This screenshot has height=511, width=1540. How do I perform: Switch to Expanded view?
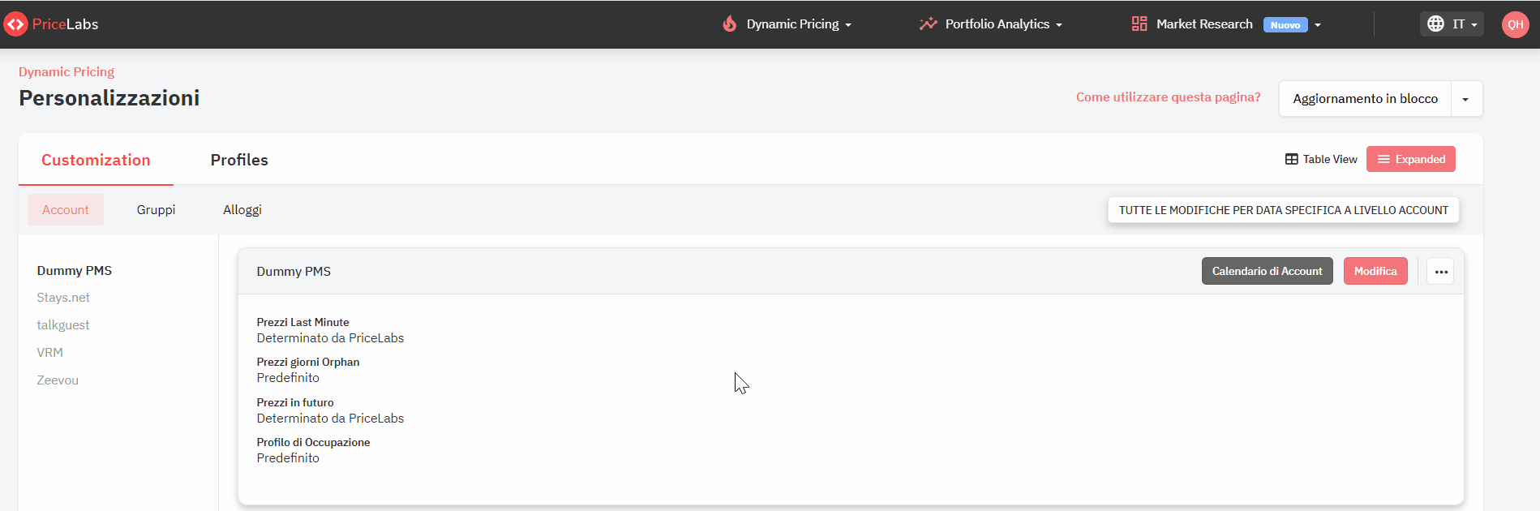[1411, 160]
